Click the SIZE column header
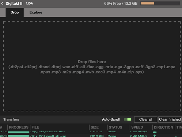Screen dimensions: 182x137 pyautogui.click(x=95, y=127)
